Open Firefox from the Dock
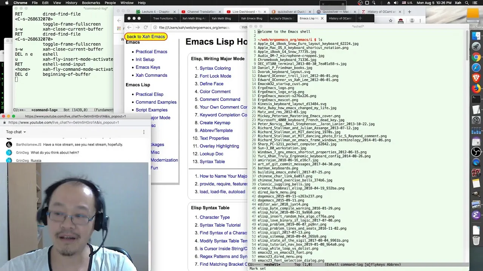The height and width of the screenshot is (271, 483). [476, 89]
